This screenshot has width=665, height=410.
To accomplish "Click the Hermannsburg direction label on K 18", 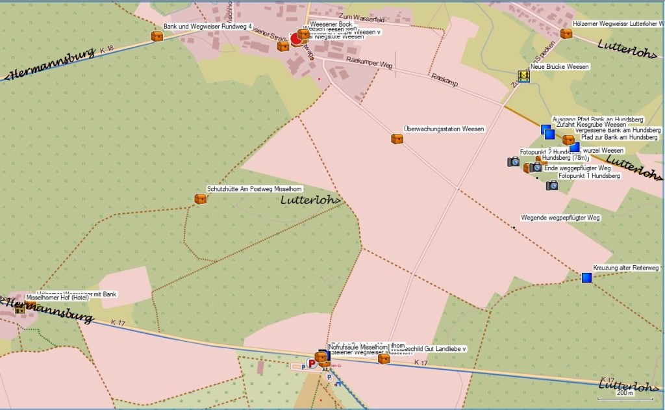I will click(51, 65).
